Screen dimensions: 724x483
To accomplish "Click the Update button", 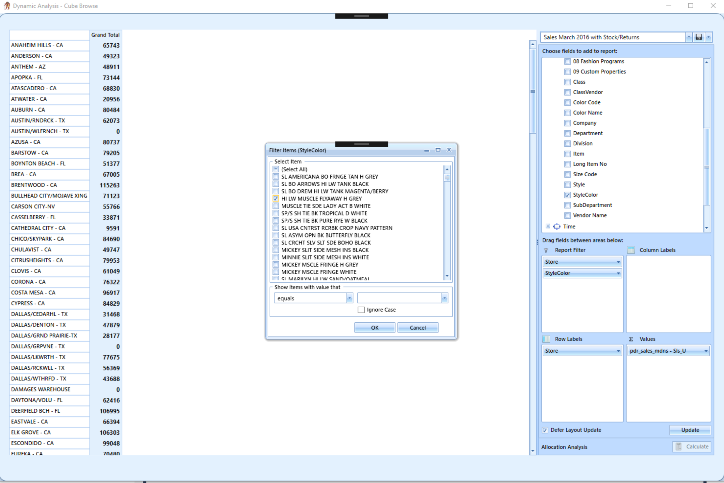I will coord(690,430).
